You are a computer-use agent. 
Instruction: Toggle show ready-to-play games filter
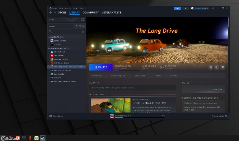(84, 26)
